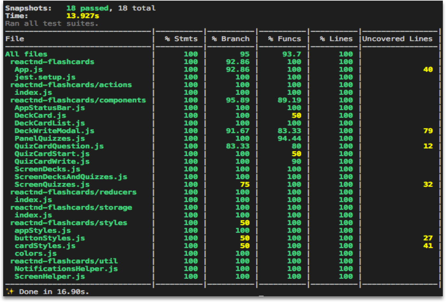Click the "80" funcs value for QuizCardQuestion.js
The height and width of the screenshot is (302, 446).
296,146
